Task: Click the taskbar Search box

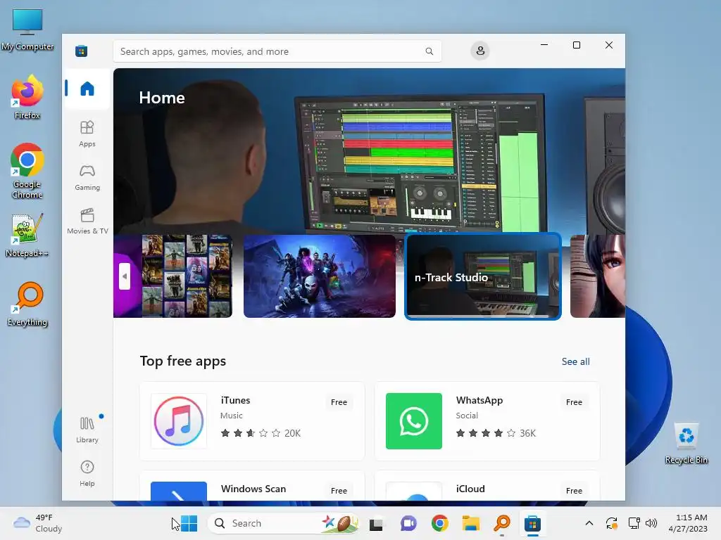Action: (283, 523)
